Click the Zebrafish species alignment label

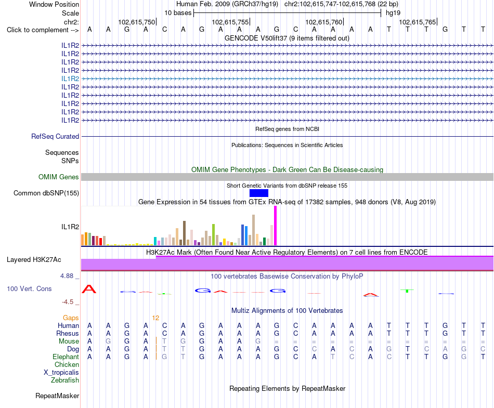coord(65,380)
